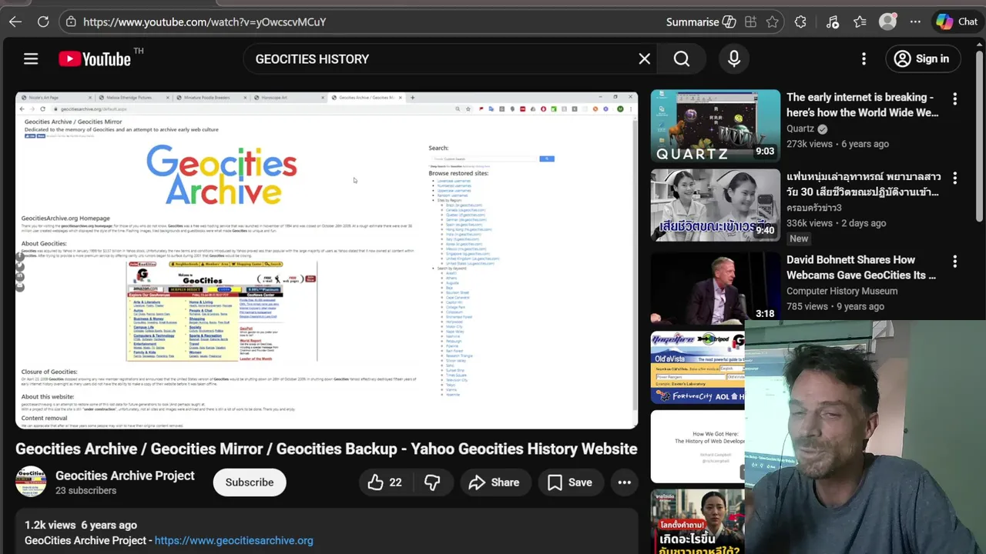Open 'The early internet is breaking' title

[863, 105]
